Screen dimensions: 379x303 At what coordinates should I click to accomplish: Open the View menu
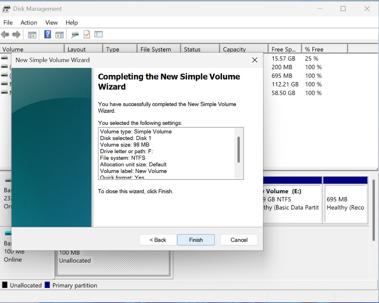tap(51, 23)
